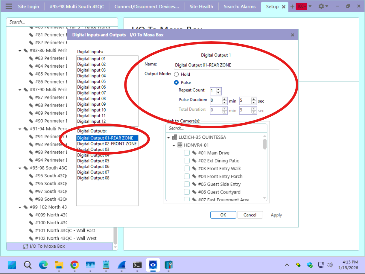Launch Microsoft Edge from taskbar
This screenshot has height=274, width=365.
tap(43, 265)
